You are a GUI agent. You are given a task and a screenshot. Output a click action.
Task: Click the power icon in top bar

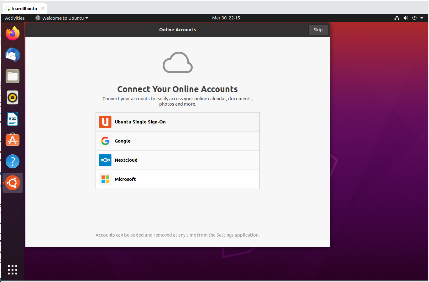(414, 18)
